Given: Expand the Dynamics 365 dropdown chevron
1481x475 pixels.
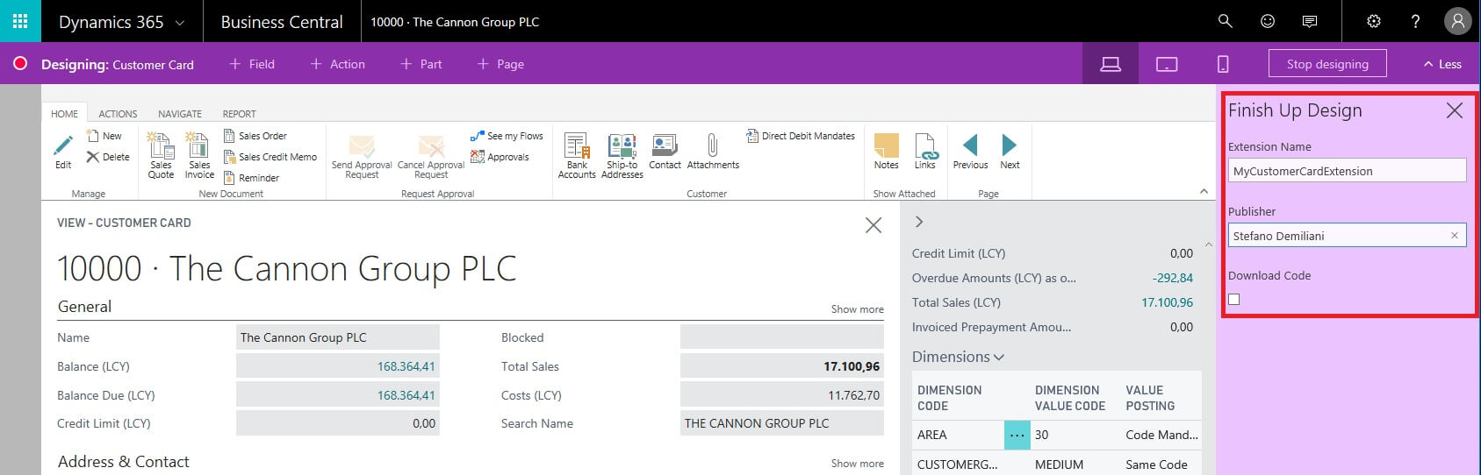Looking at the screenshot, I should [x=180, y=22].
